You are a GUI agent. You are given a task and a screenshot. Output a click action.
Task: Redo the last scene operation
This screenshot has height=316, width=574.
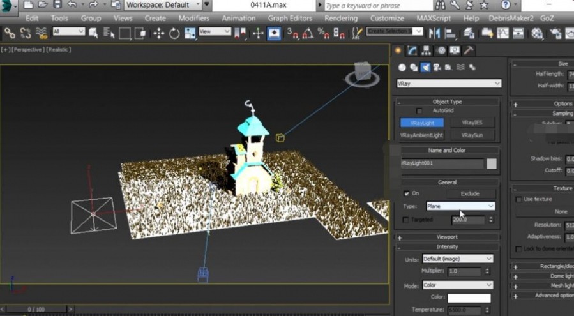(x=93, y=4)
